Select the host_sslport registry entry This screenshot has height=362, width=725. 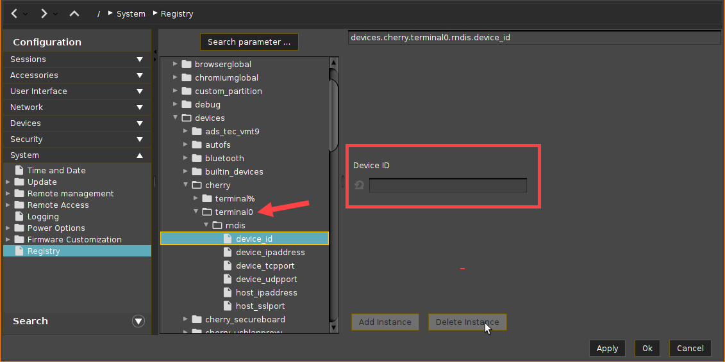[x=260, y=306]
